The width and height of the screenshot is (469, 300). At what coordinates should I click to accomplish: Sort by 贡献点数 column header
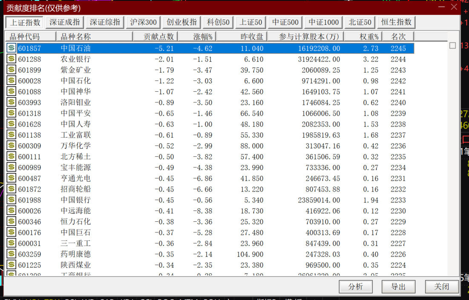click(x=155, y=37)
